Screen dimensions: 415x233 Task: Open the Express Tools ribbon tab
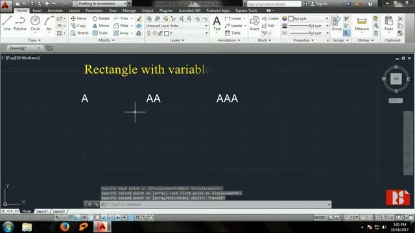coord(246,10)
